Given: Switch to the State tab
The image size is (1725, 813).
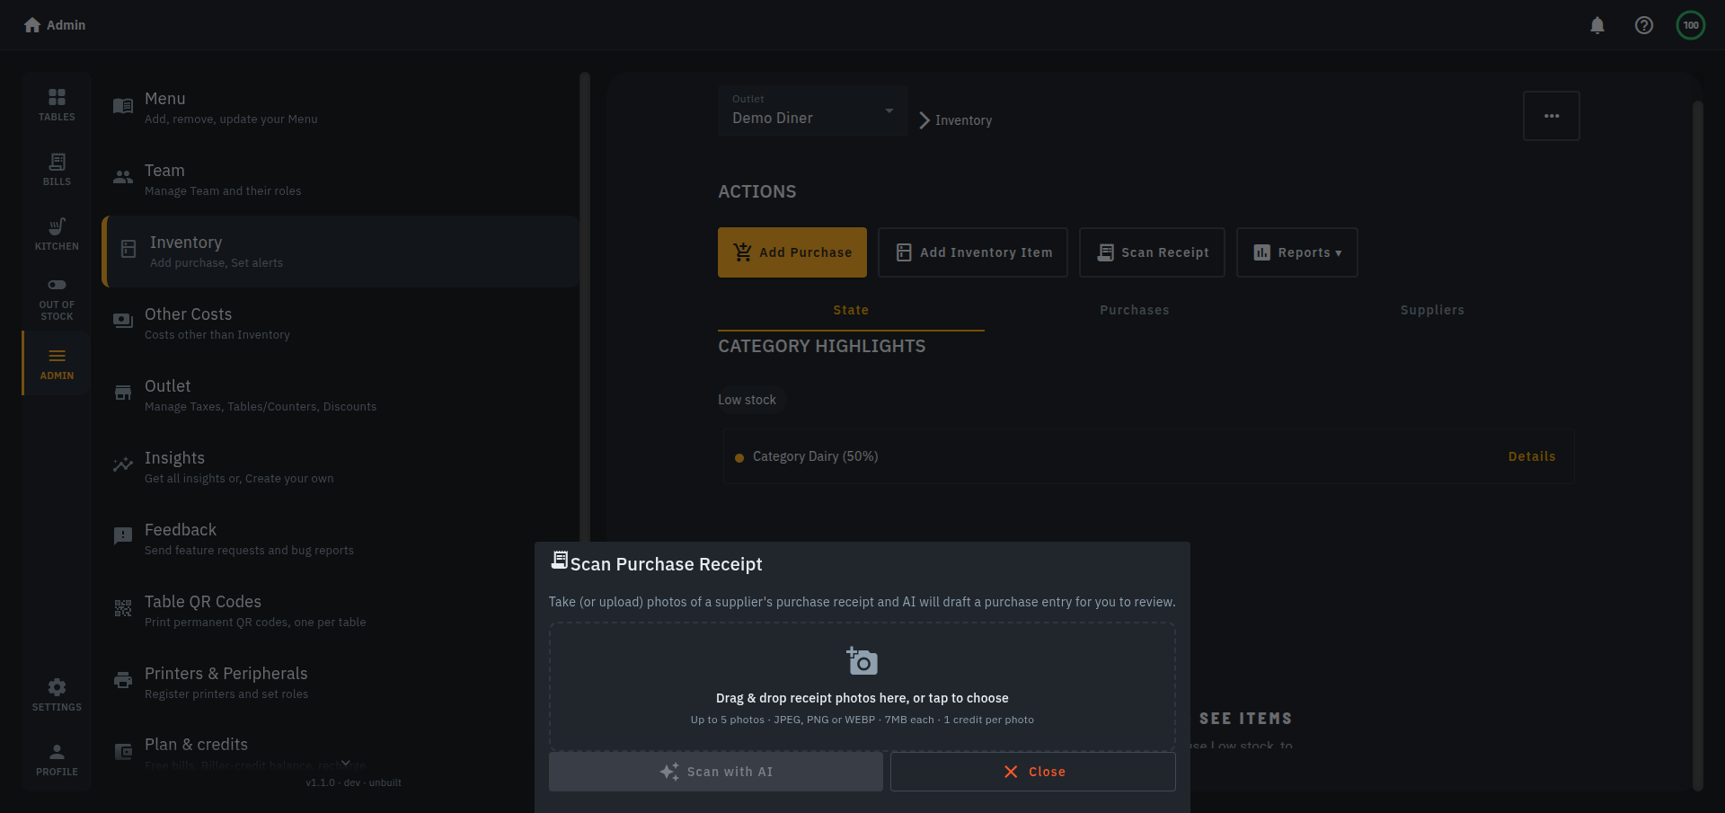Looking at the screenshot, I should (x=851, y=310).
